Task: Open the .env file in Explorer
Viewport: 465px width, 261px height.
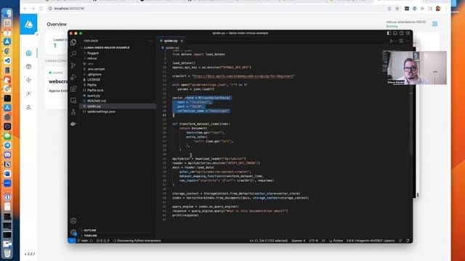Action: [x=90, y=64]
